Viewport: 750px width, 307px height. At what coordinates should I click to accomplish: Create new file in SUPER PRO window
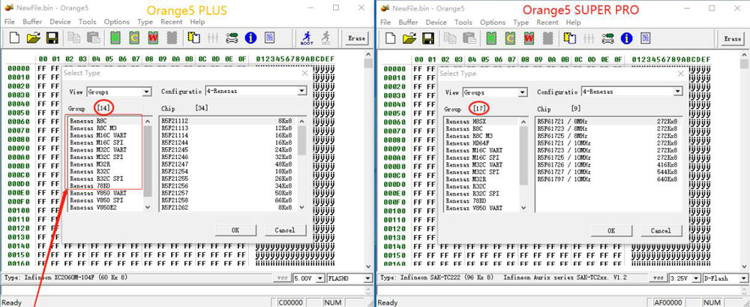391,38
